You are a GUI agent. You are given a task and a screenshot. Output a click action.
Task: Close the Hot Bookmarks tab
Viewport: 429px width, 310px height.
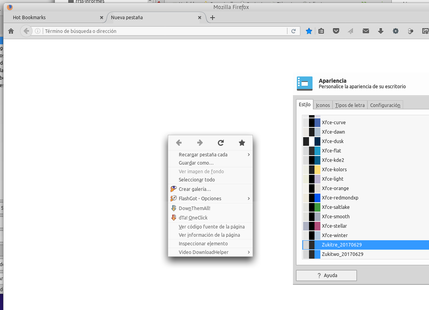click(x=102, y=18)
